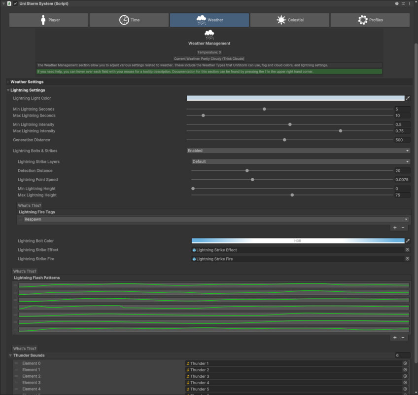Open the Profiles tab

pyautogui.click(x=370, y=20)
